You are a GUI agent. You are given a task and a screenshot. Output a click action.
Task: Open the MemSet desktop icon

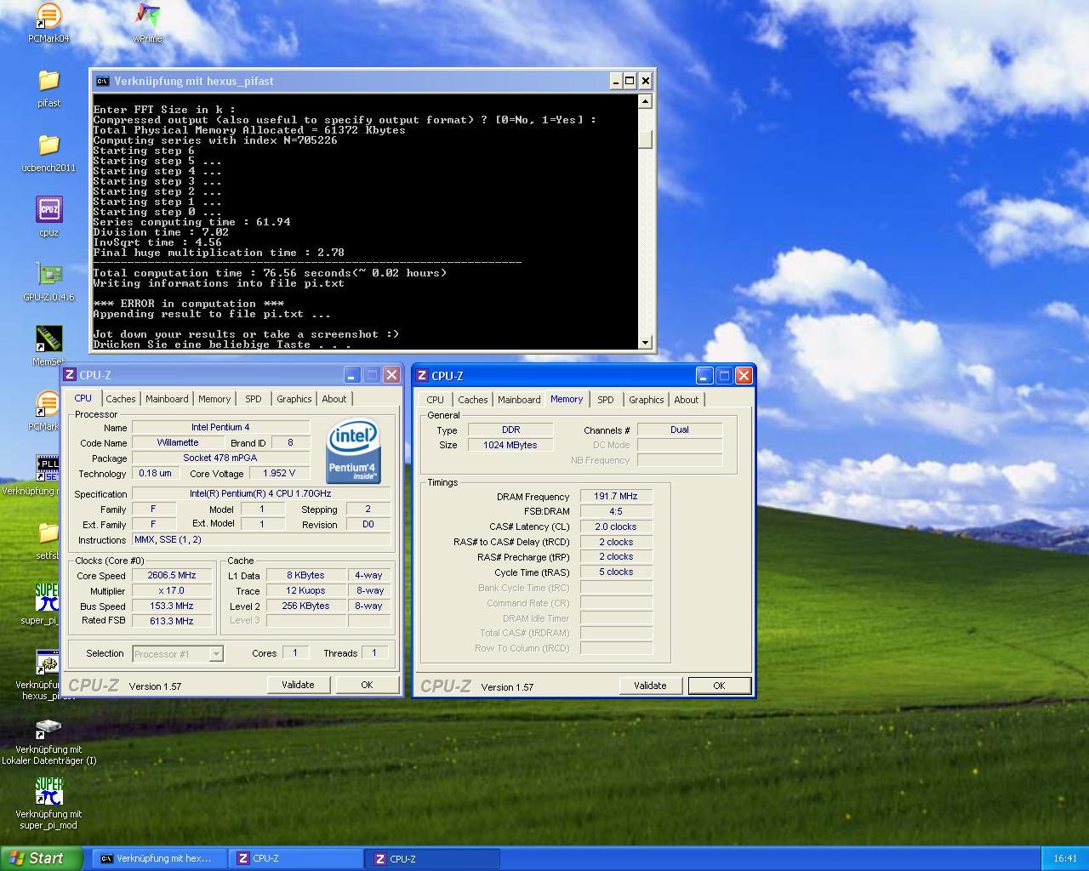[48, 339]
